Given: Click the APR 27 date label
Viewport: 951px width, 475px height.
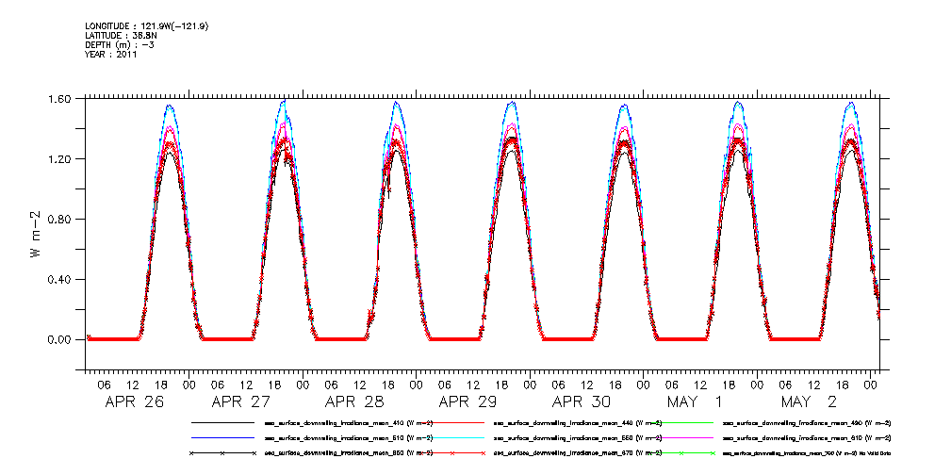Looking at the screenshot, I should click(x=240, y=401).
